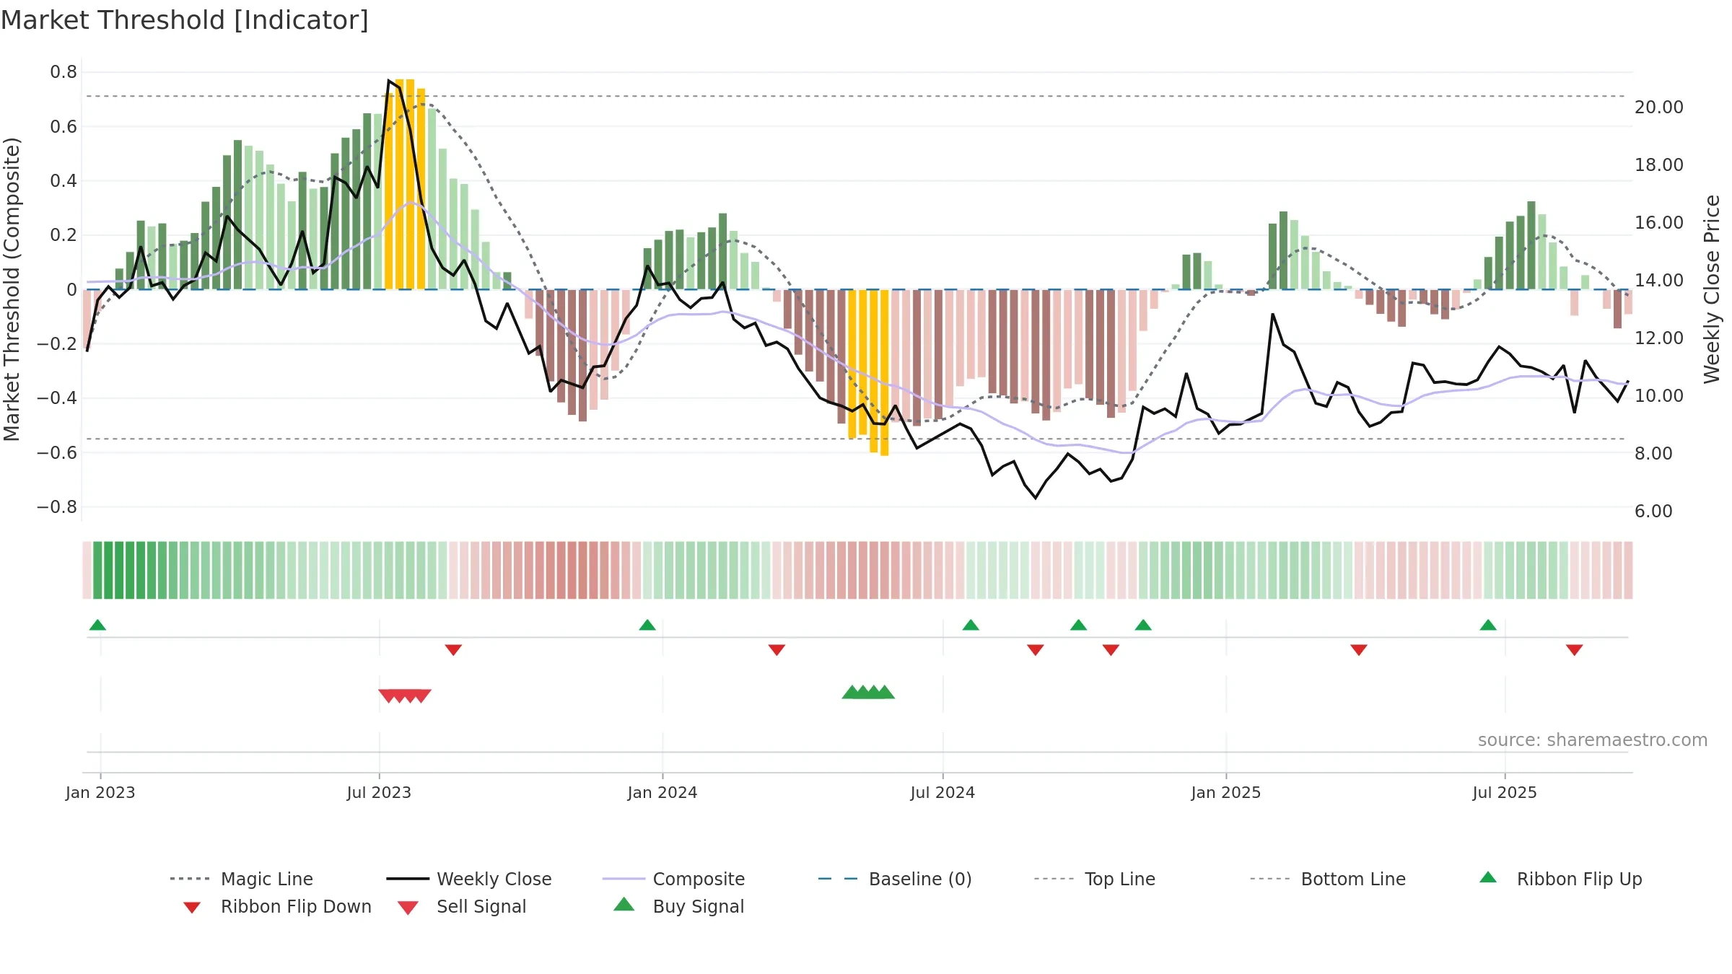The height and width of the screenshot is (974, 1732).
Task: Toggle the Baseline (0) legend entry
Action: pyautogui.click(x=895, y=879)
